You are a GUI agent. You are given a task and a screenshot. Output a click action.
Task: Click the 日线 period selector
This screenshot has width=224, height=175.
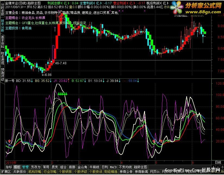[x=218, y=162]
